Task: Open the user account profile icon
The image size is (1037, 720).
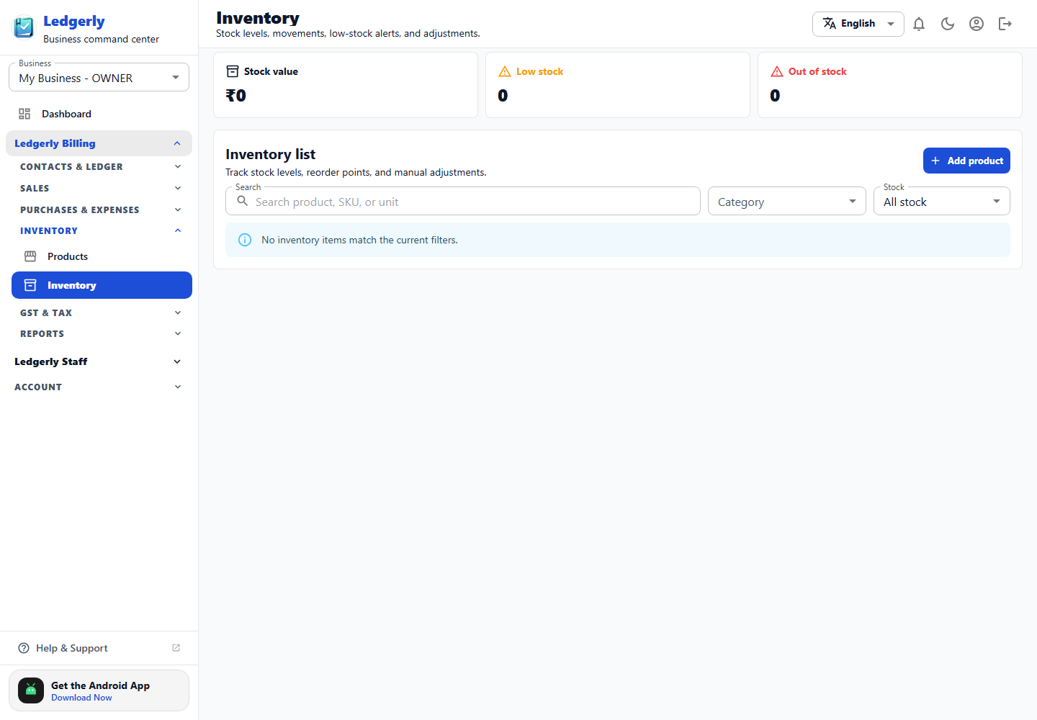Action: point(977,24)
